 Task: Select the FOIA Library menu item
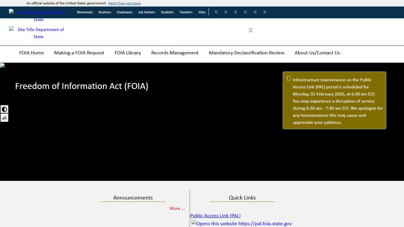pos(128,53)
